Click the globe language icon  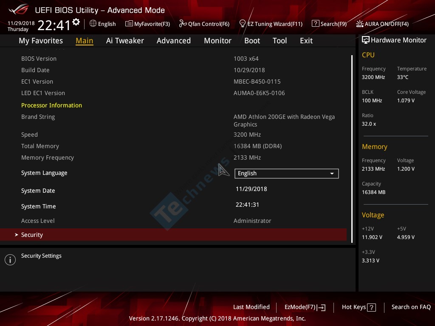pyautogui.click(x=93, y=24)
